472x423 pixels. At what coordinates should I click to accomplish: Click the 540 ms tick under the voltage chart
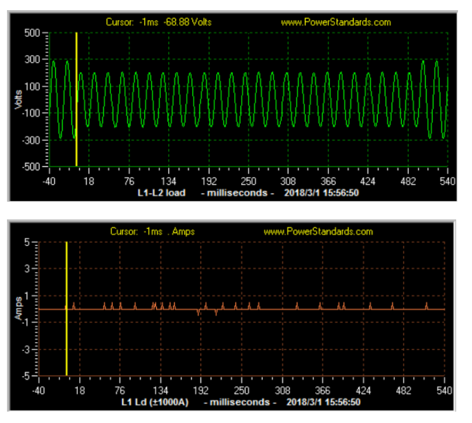[447, 180]
